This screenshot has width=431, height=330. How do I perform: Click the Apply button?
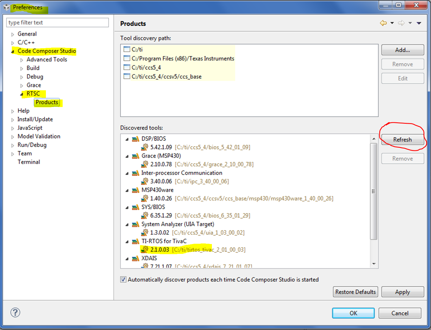[402, 292]
